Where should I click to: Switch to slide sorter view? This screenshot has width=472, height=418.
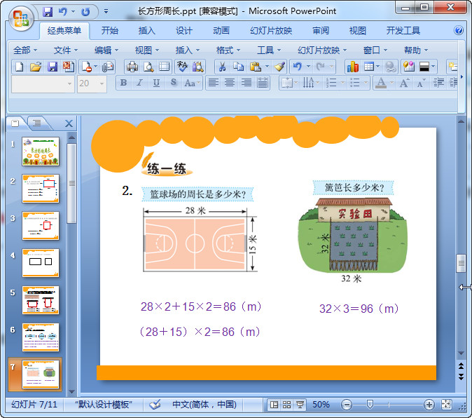pos(286,405)
